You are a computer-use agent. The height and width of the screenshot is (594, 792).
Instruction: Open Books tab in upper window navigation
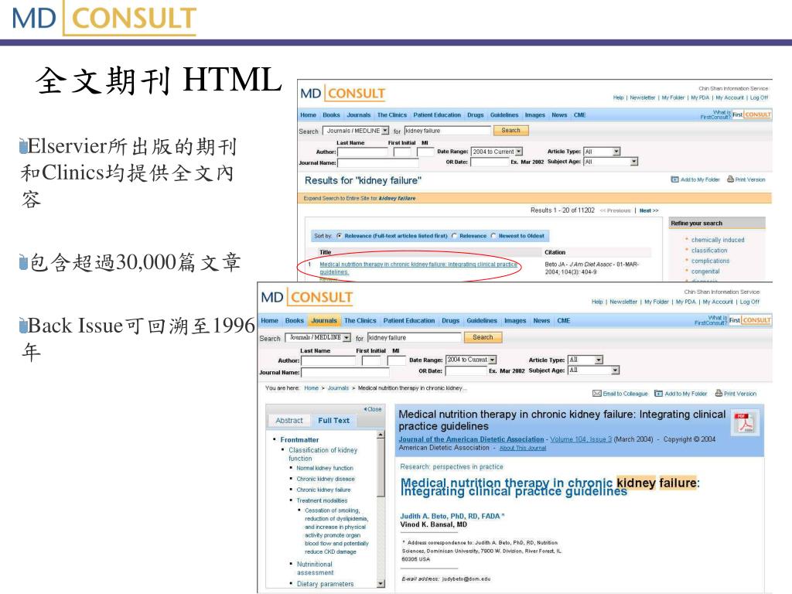[331, 115]
